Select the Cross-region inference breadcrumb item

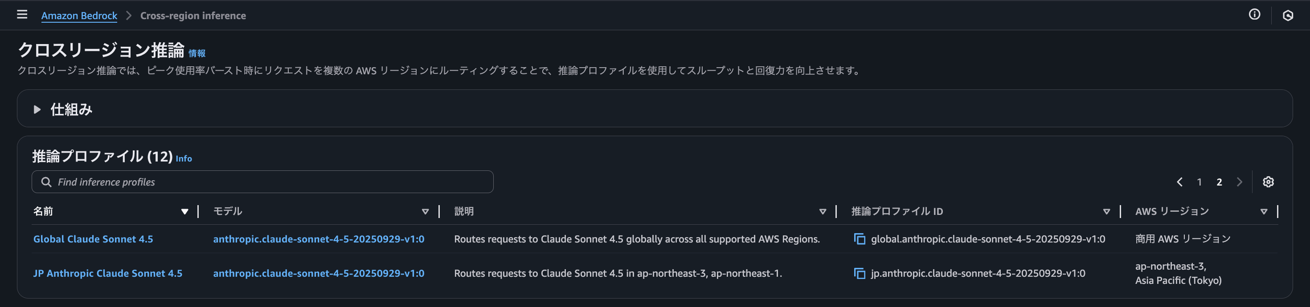coord(192,15)
